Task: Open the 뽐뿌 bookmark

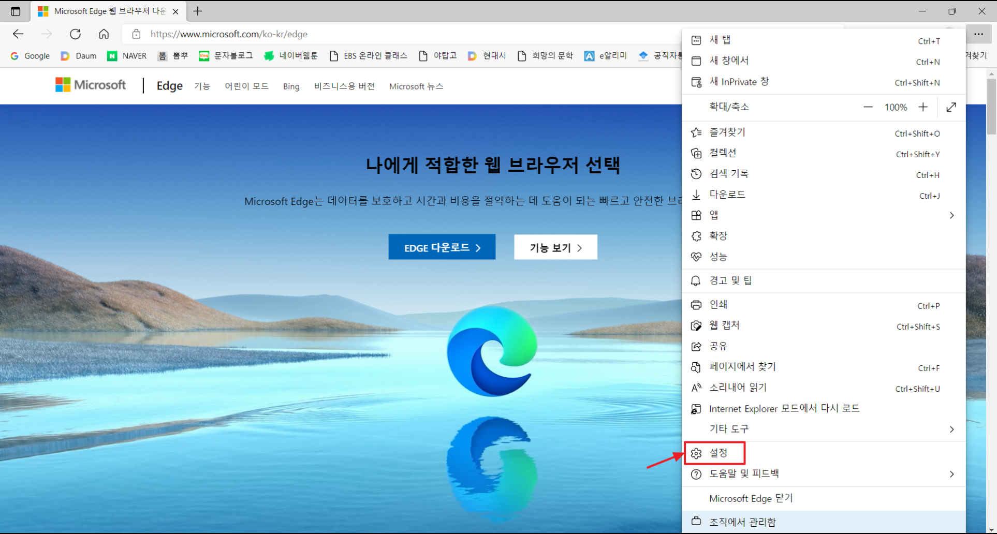Action: tap(173, 56)
